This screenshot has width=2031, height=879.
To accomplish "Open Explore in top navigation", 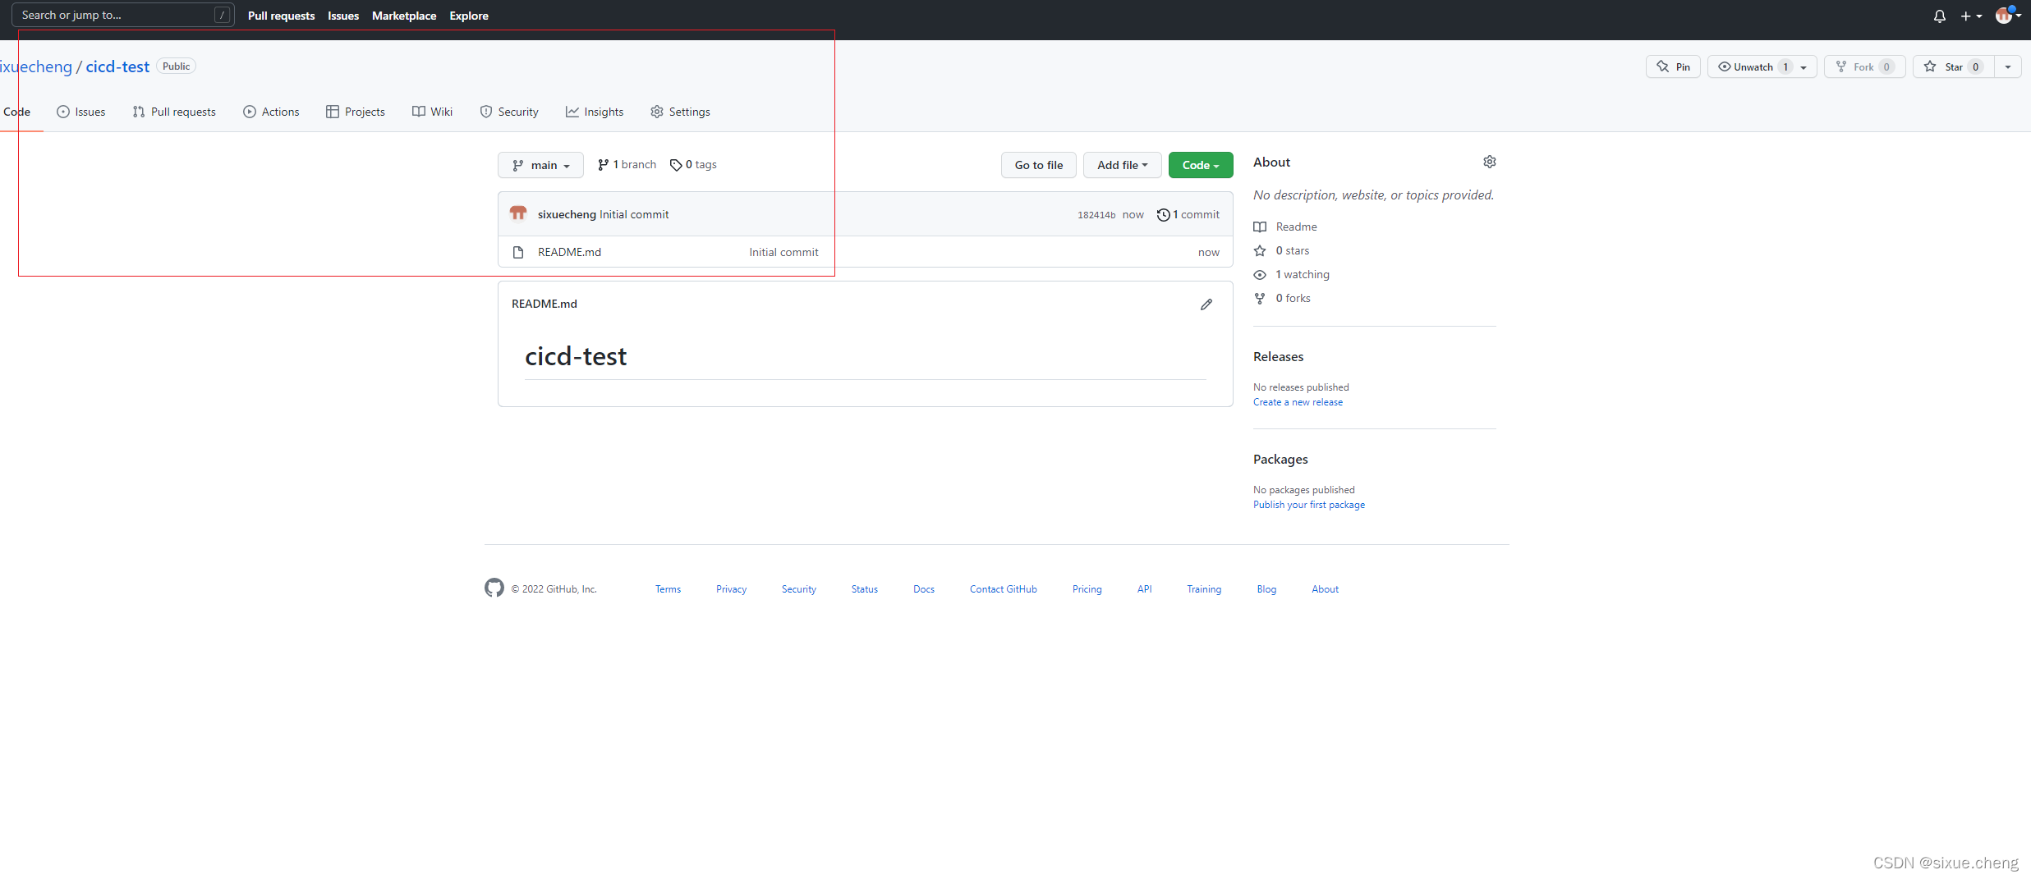I will point(469,16).
